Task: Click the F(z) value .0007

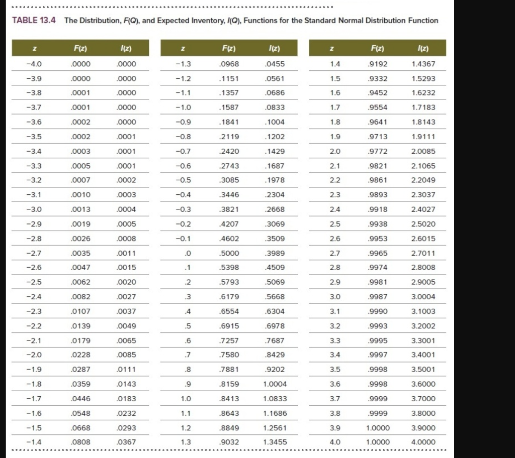Action: [80, 180]
